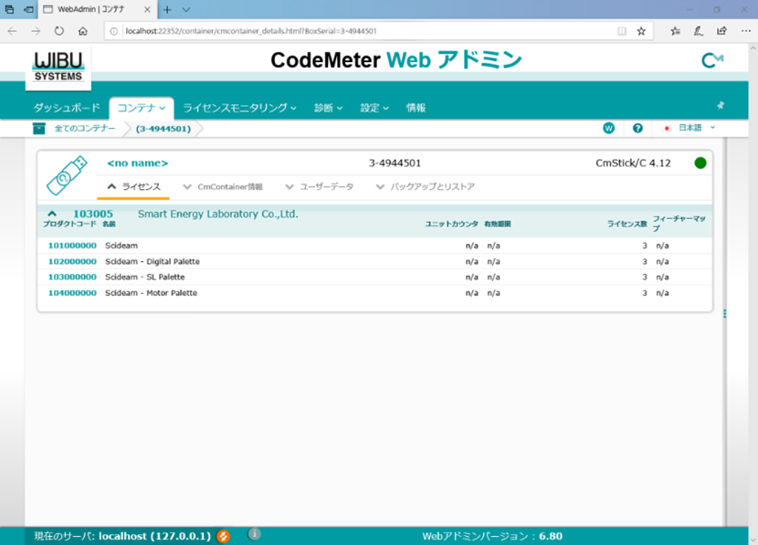This screenshot has height=545, width=758.
Task: Click the 全てのコンテナー breadcrumb link
Action: pyautogui.click(x=85, y=129)
